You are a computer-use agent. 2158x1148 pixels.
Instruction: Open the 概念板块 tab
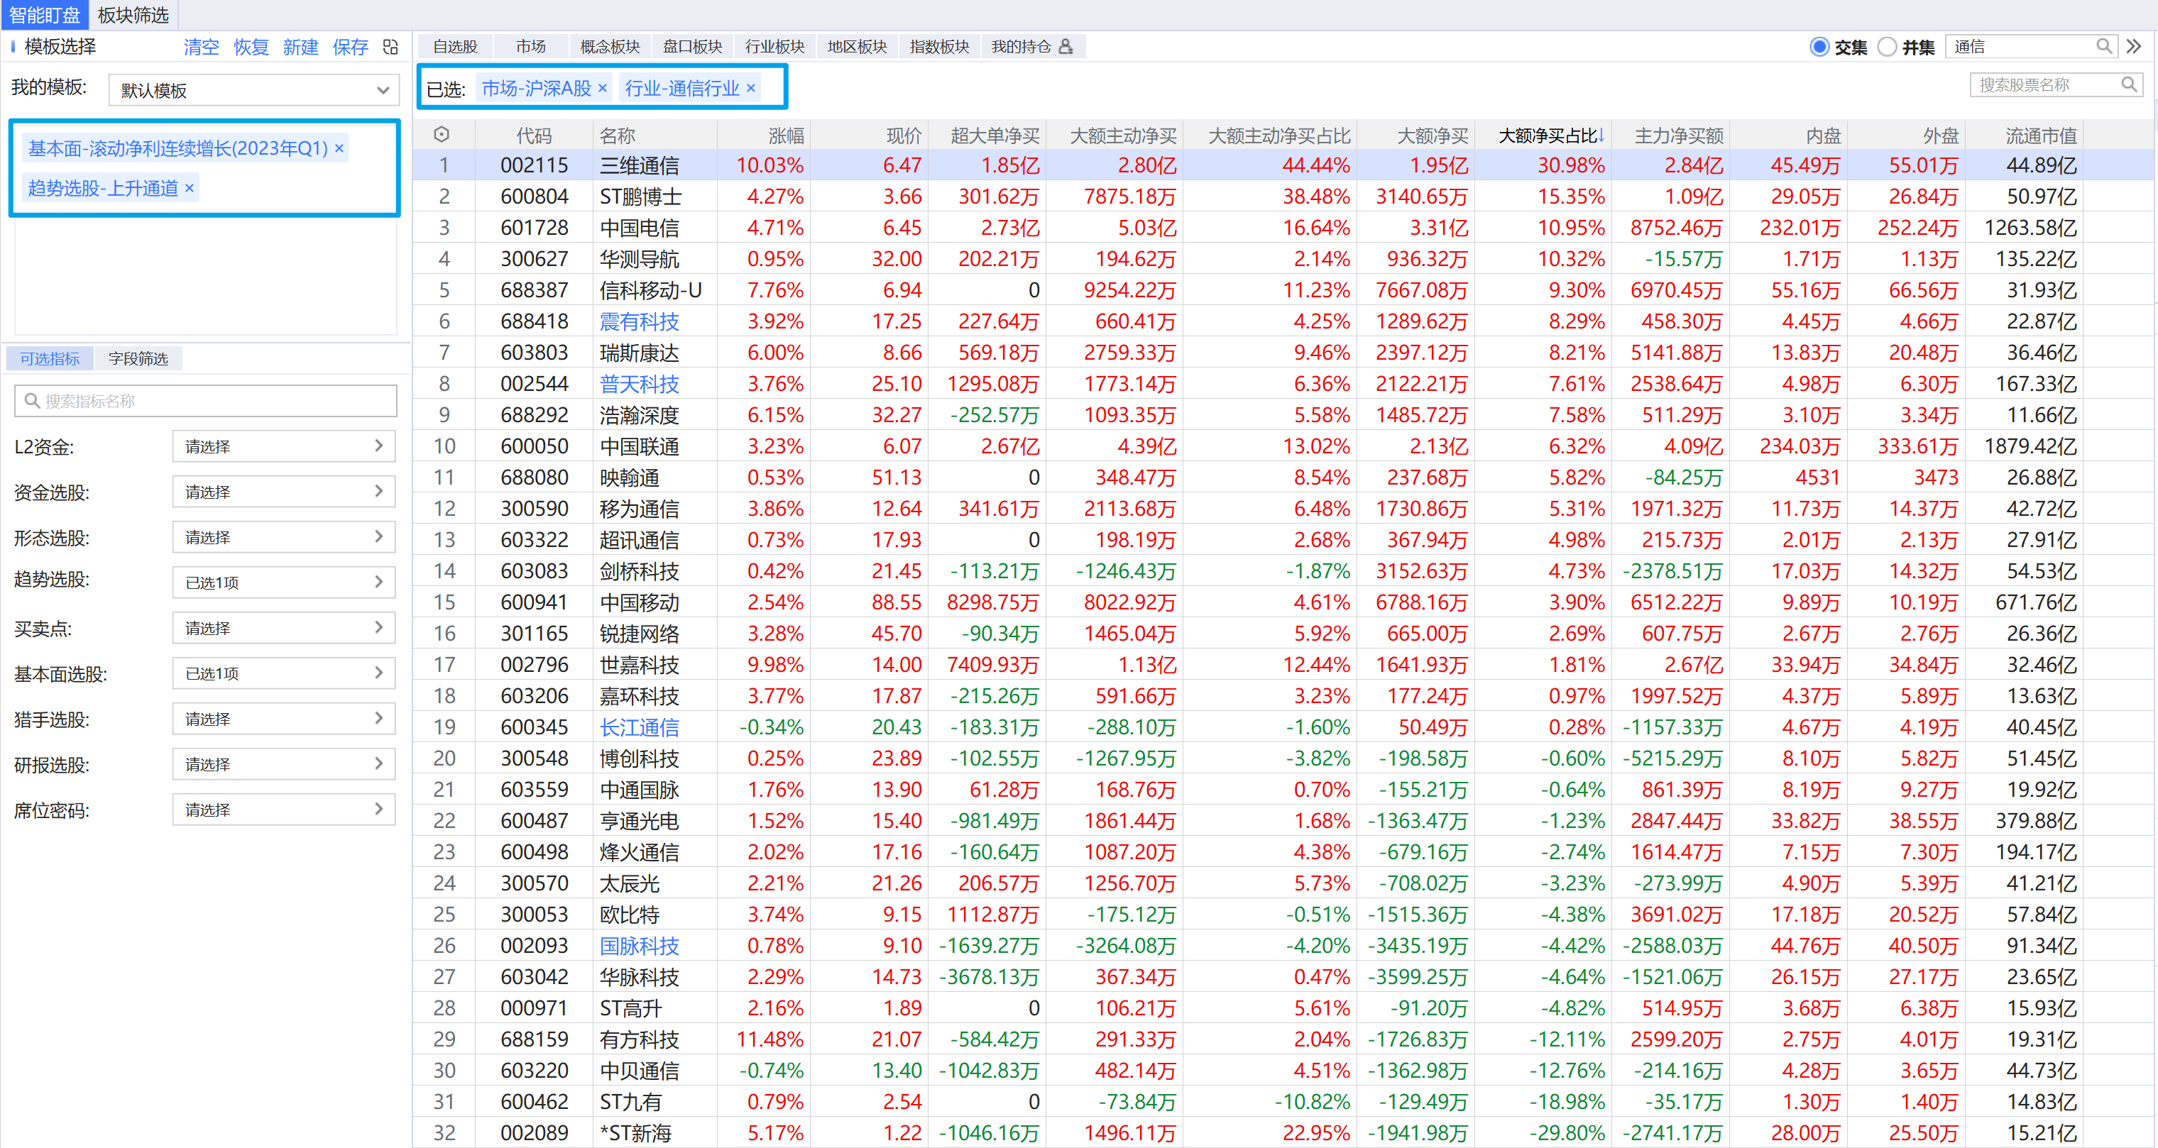(x=610, y=46)
